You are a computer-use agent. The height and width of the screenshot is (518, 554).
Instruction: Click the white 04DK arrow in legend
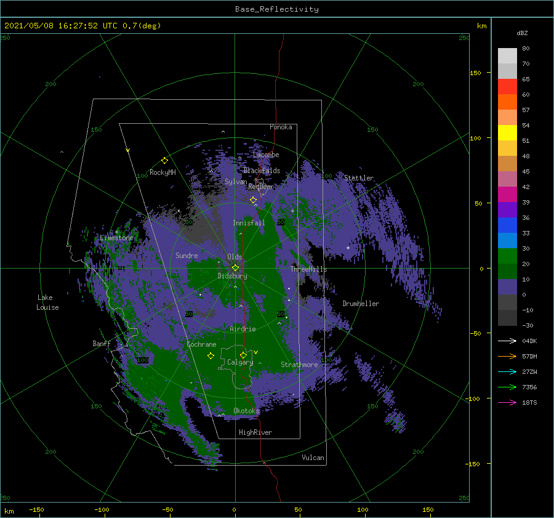[x=507, y=341]
